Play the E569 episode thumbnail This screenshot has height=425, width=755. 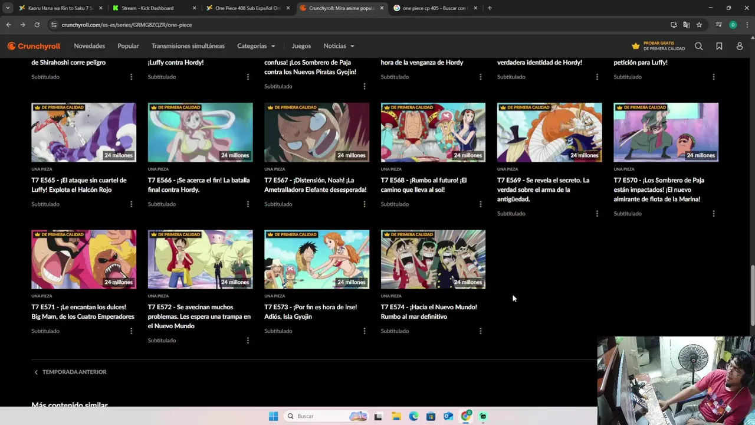(x=549, y=132)
